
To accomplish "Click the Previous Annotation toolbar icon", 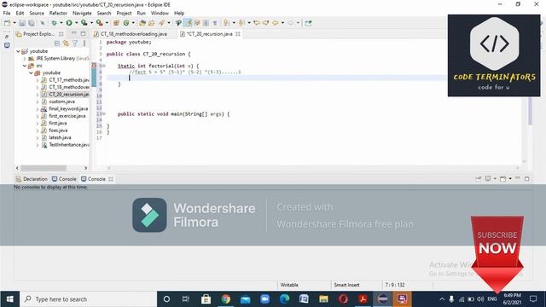I will (x=241, y=23).
